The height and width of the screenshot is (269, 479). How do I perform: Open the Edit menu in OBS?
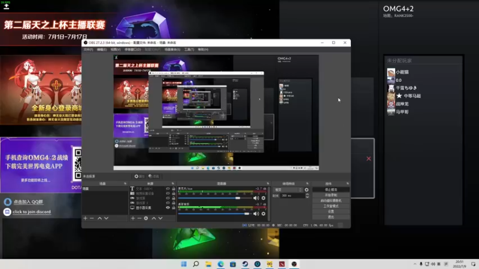(x=102, y=50)
